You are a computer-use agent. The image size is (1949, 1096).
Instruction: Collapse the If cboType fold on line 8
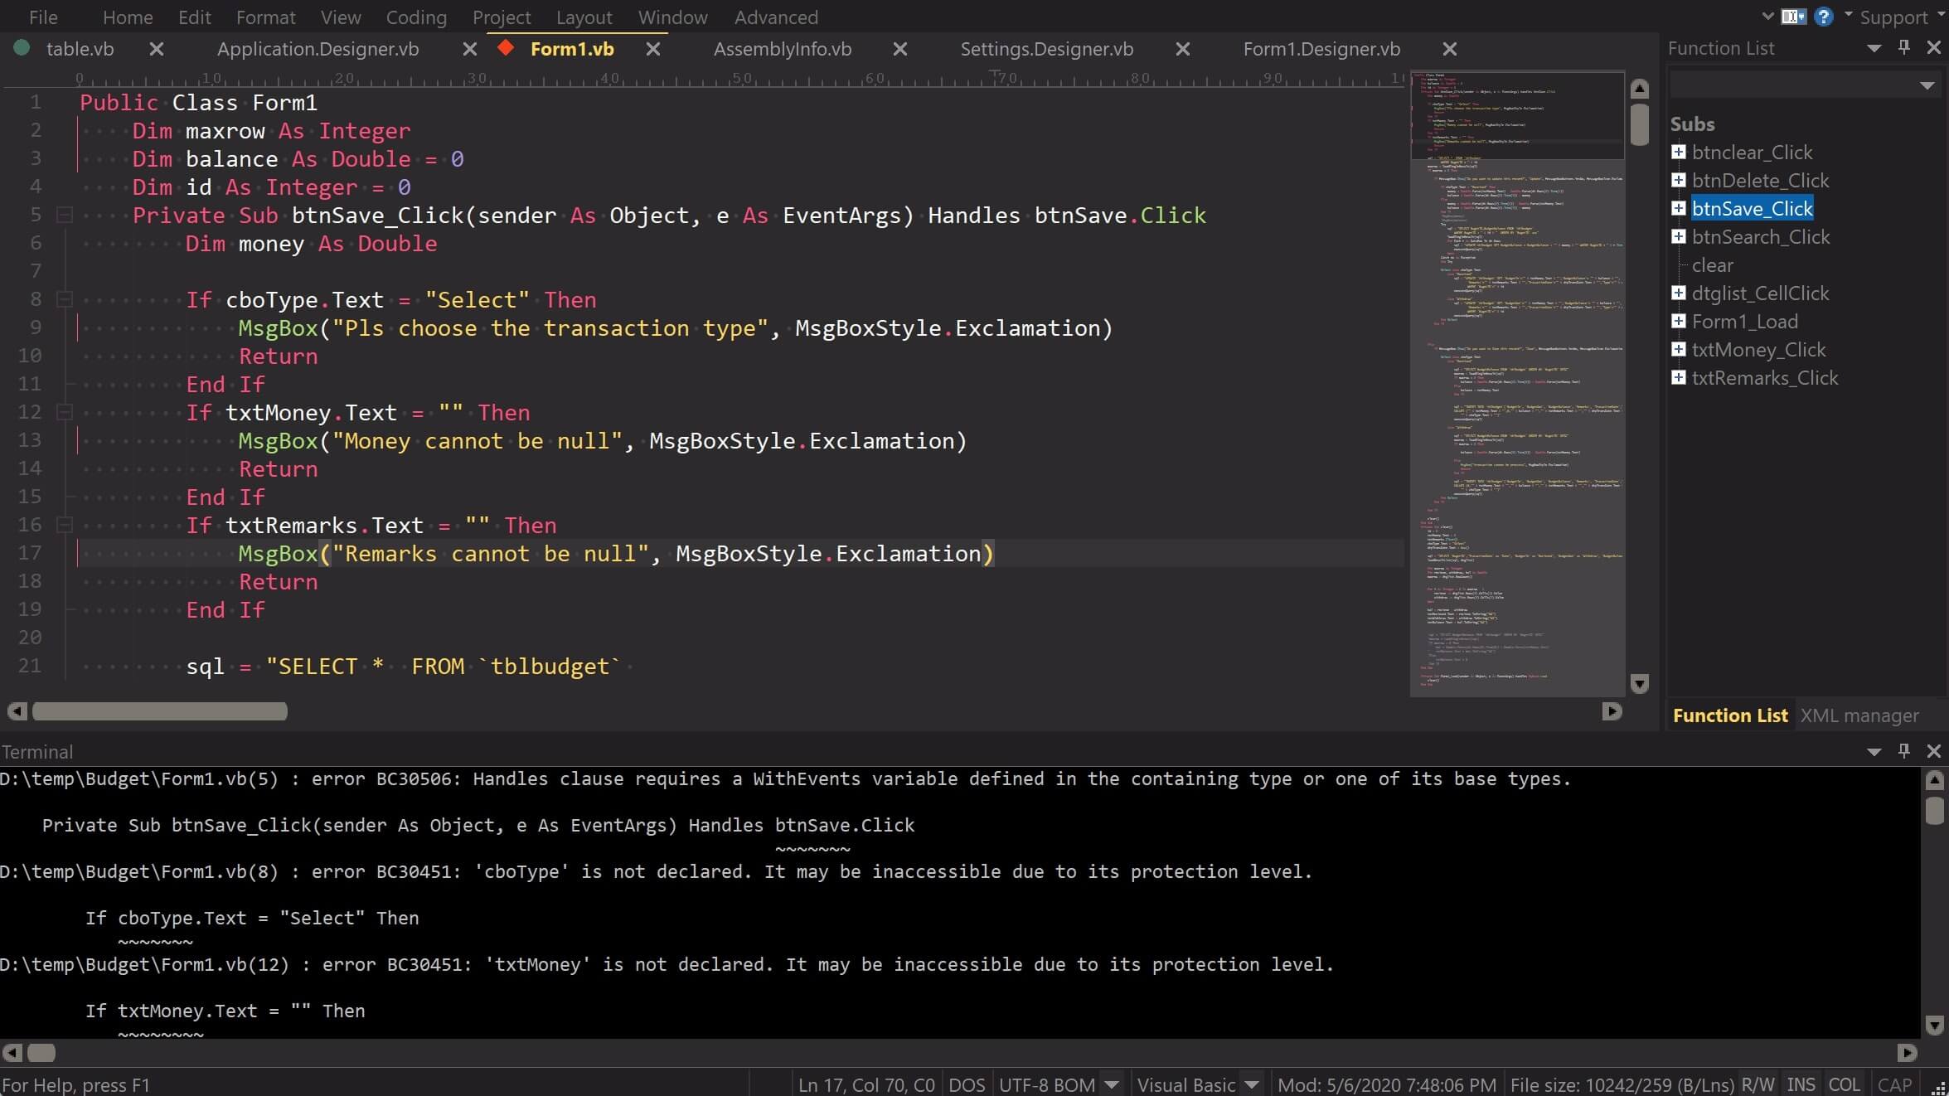tap(64, 300)
